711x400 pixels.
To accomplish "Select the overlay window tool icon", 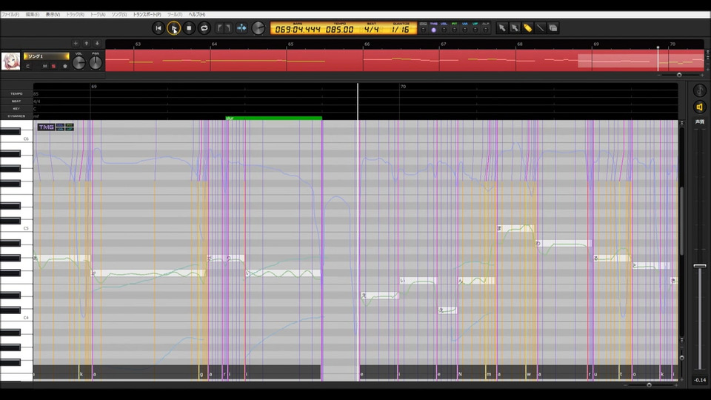I will point(553,28).
